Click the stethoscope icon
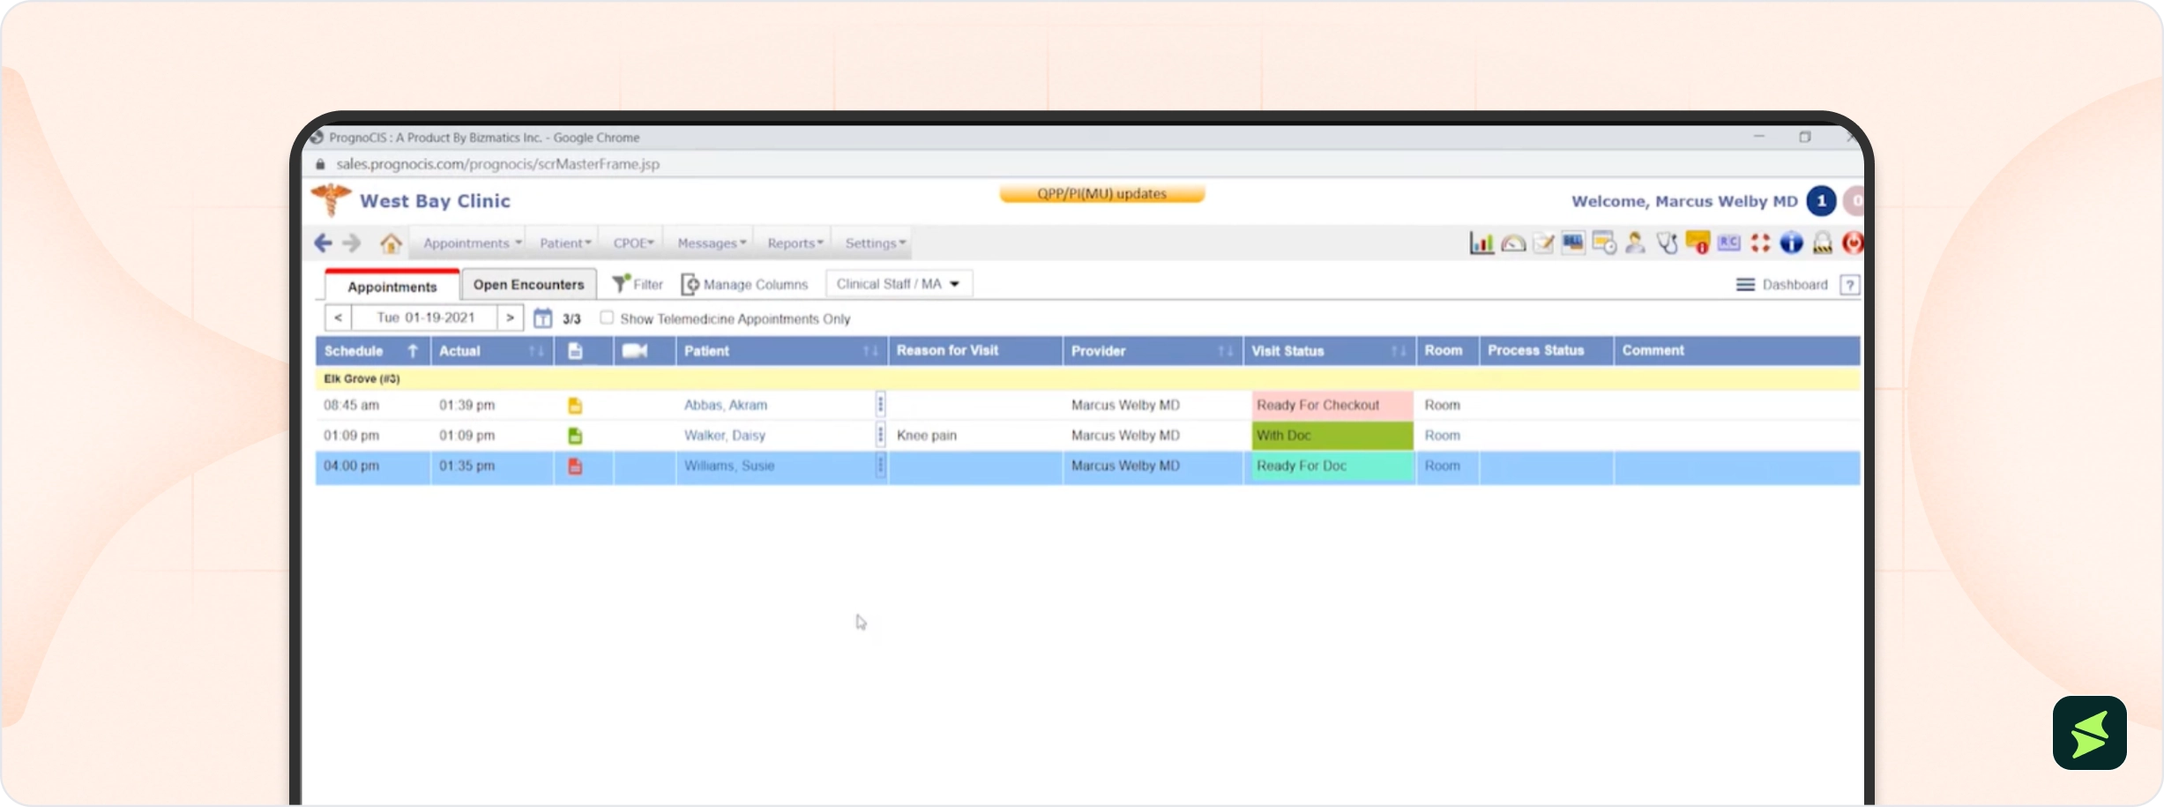Screen dimensions: 2164x807 1667,243
